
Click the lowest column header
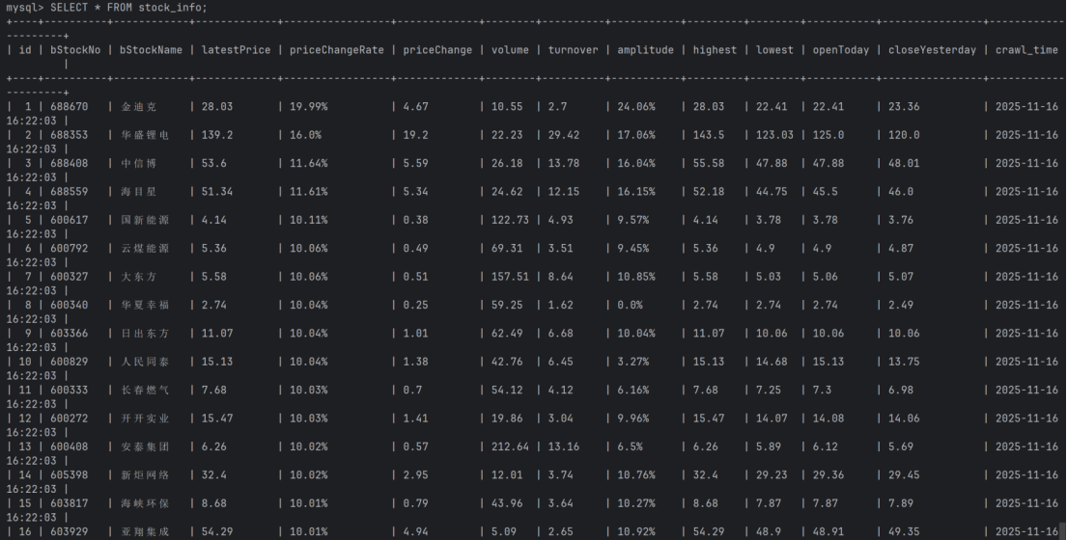tap(774, 49)
